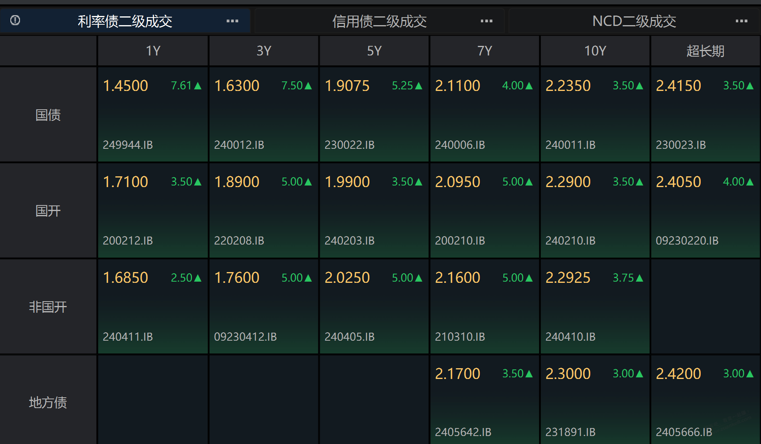Open bond code 200212.IB

pos(128,241)
